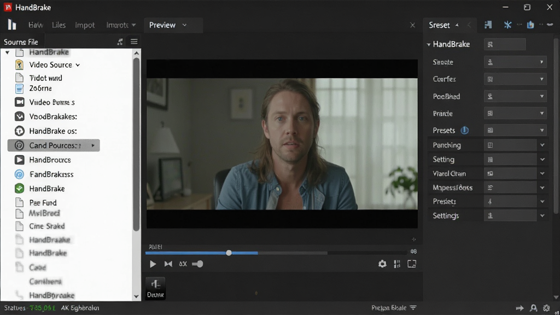
Task: Collapse the HandBrake settings section
Action: pos(428,44)
